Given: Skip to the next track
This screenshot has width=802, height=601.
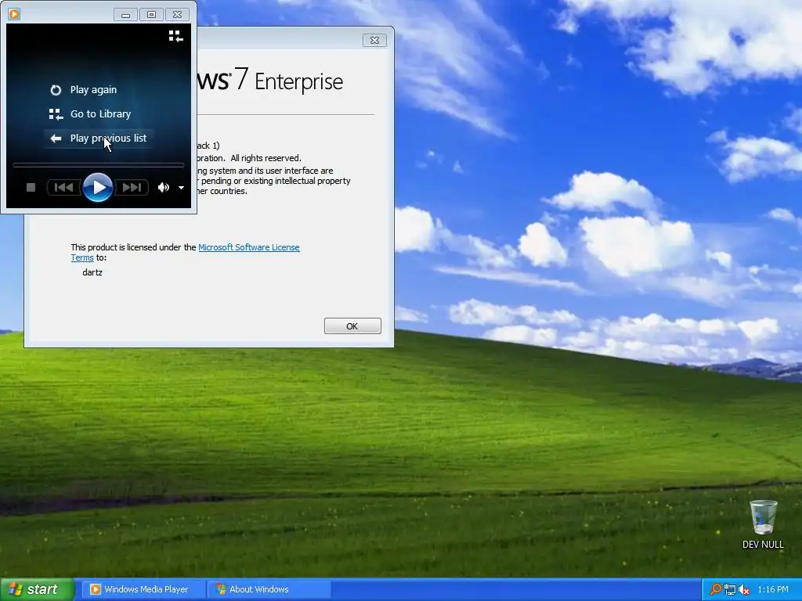Looking at the screenshot, I should [132, 188].
